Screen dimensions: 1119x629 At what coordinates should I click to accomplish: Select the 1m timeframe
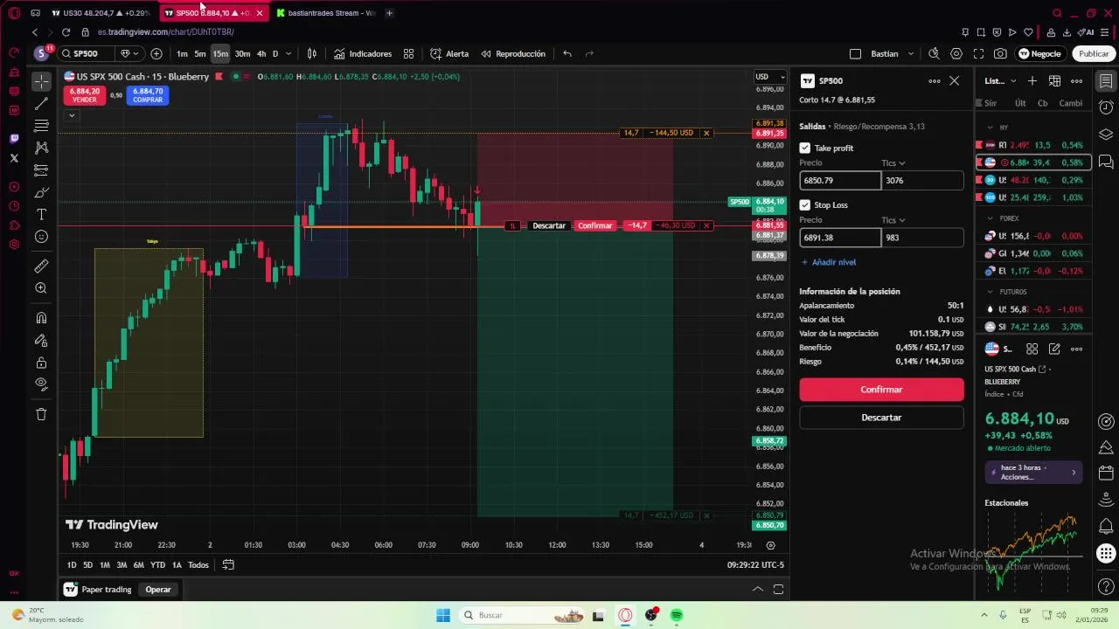(182, 53)
